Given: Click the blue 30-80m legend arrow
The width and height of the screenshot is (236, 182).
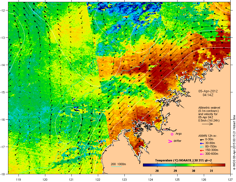Looking at the screenshot, I should tap(202, 143).
